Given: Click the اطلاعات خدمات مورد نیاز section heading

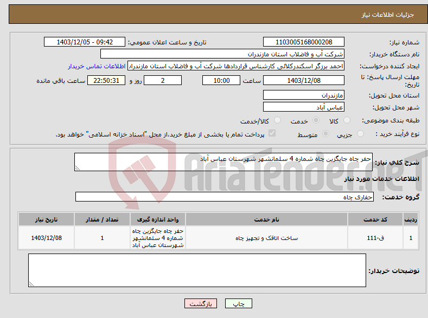Looking at the screenshot, I should click(381, 179).
